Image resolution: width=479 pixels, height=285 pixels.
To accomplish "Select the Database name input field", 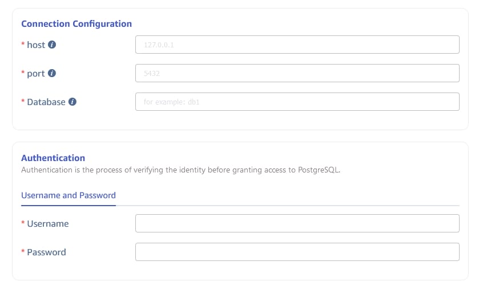I will [297, 102].
